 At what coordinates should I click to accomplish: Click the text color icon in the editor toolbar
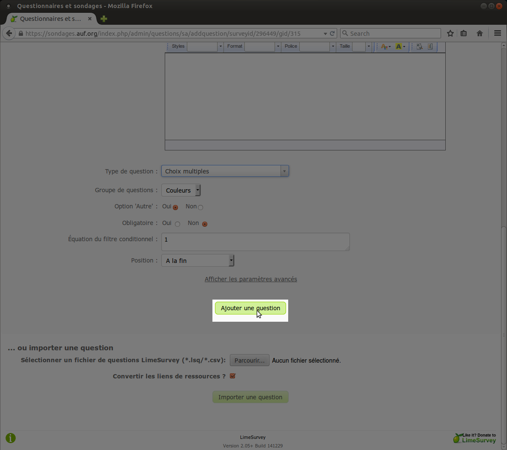pos(385,46)
